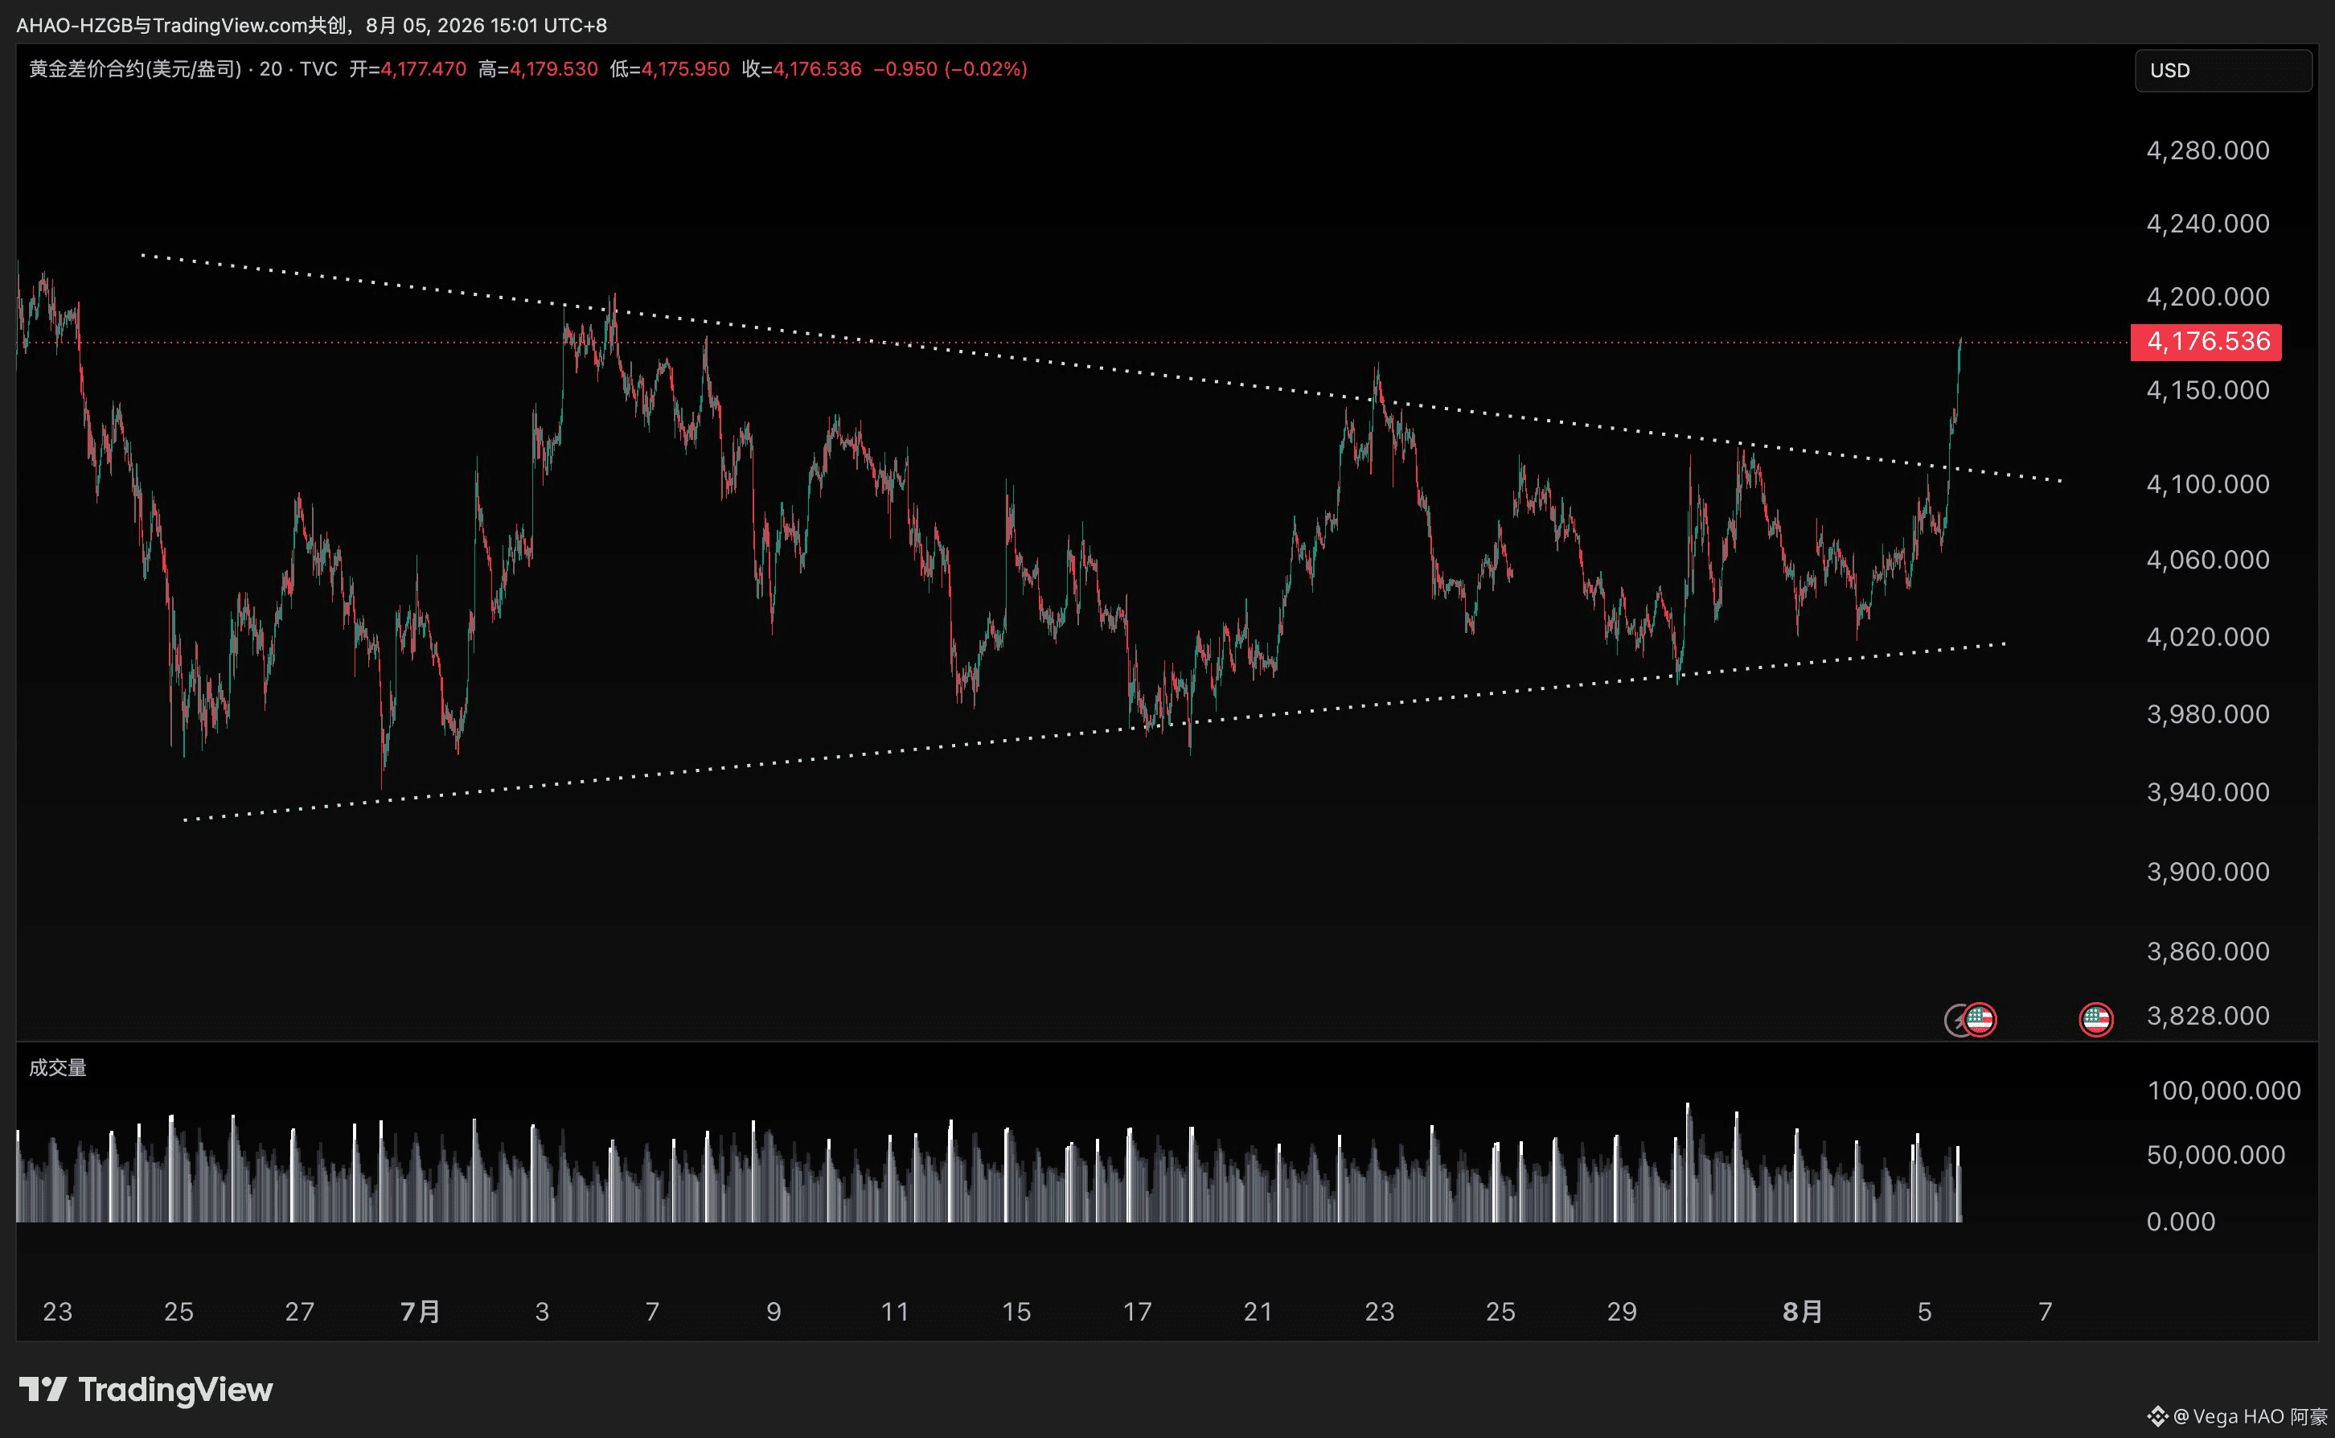Click the 4,150.000 price axis label
The height and width of the screenshot is (1438, 2335).
click(2208, 390)
